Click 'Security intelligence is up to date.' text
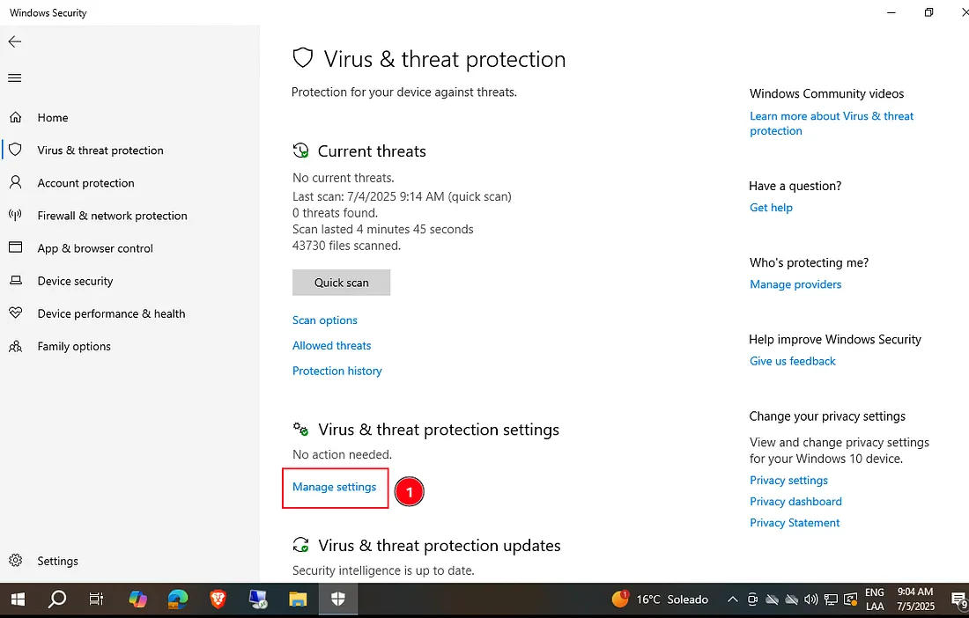This screenshot has height=618, width=969. (383, 570)
